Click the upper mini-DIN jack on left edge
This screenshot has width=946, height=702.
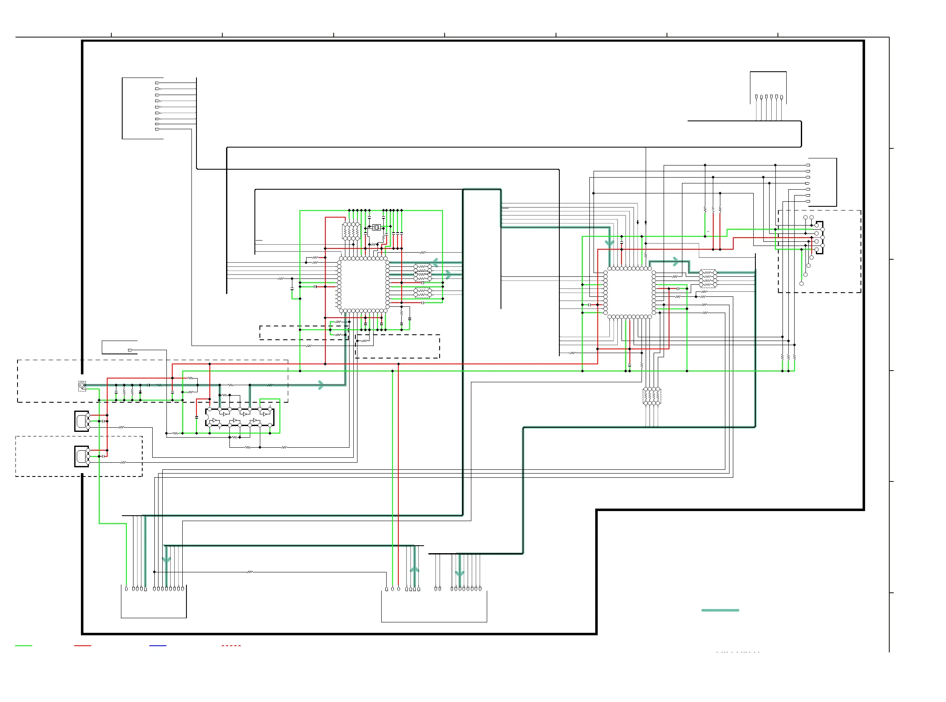(82, 421)
